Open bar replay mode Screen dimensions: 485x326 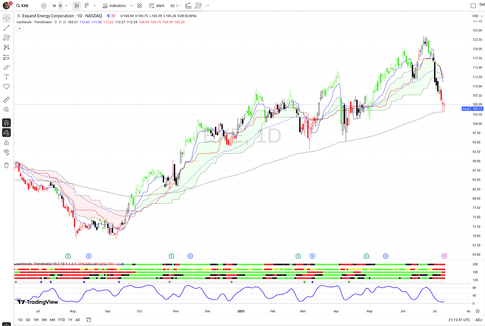172,6
